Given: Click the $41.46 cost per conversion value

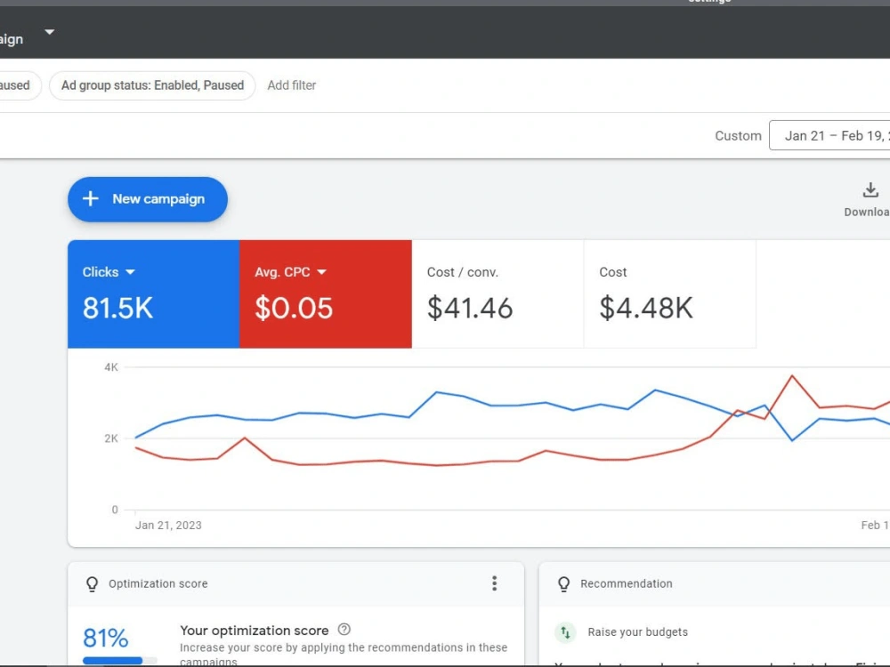Looking at the screenshot, I should click(470, 308).
